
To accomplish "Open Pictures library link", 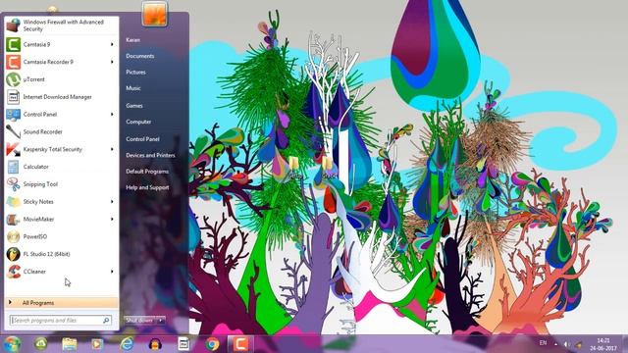I will 135,72.
